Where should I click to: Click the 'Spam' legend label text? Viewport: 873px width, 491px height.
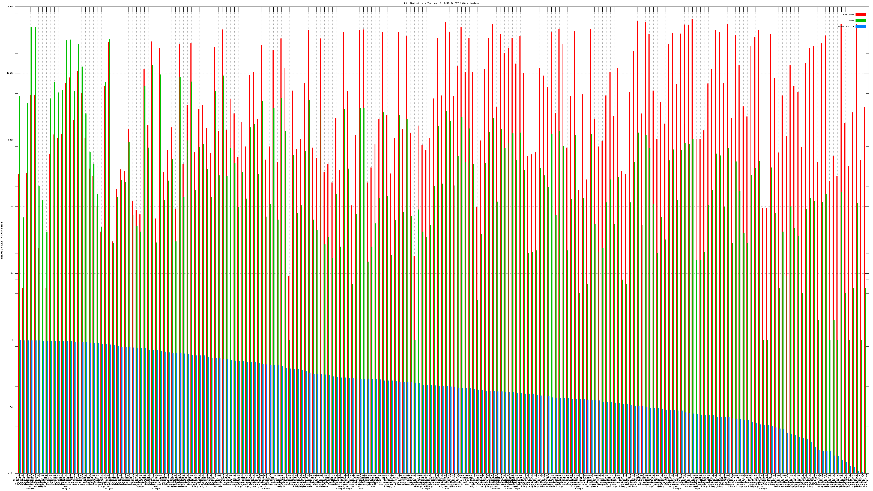pos(851,21)
